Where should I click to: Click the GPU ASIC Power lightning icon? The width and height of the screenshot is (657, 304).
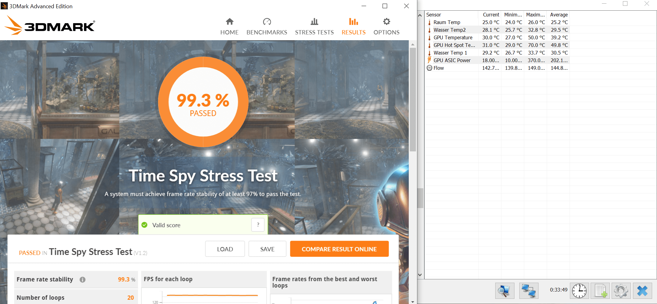(429, 60)
